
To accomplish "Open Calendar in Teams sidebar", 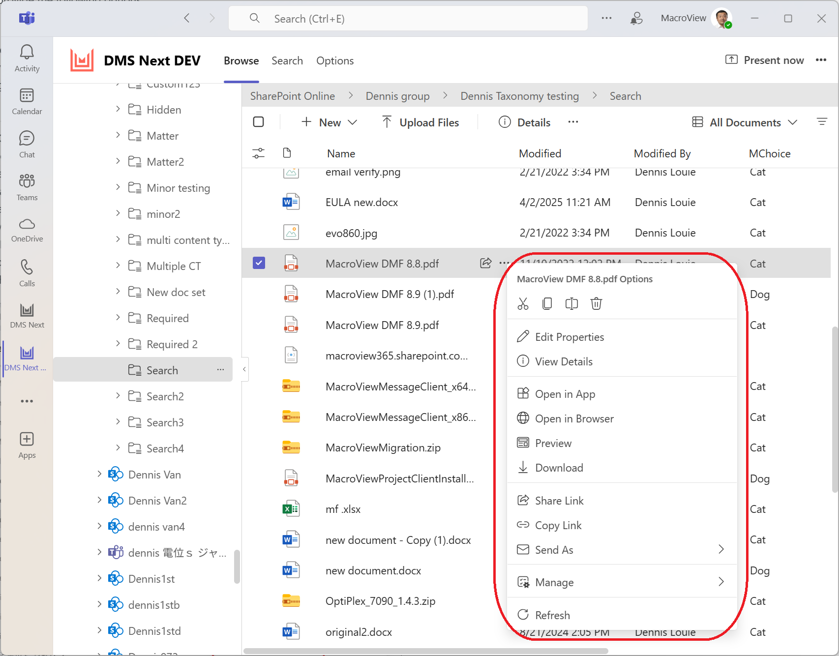I will (27, 101).
